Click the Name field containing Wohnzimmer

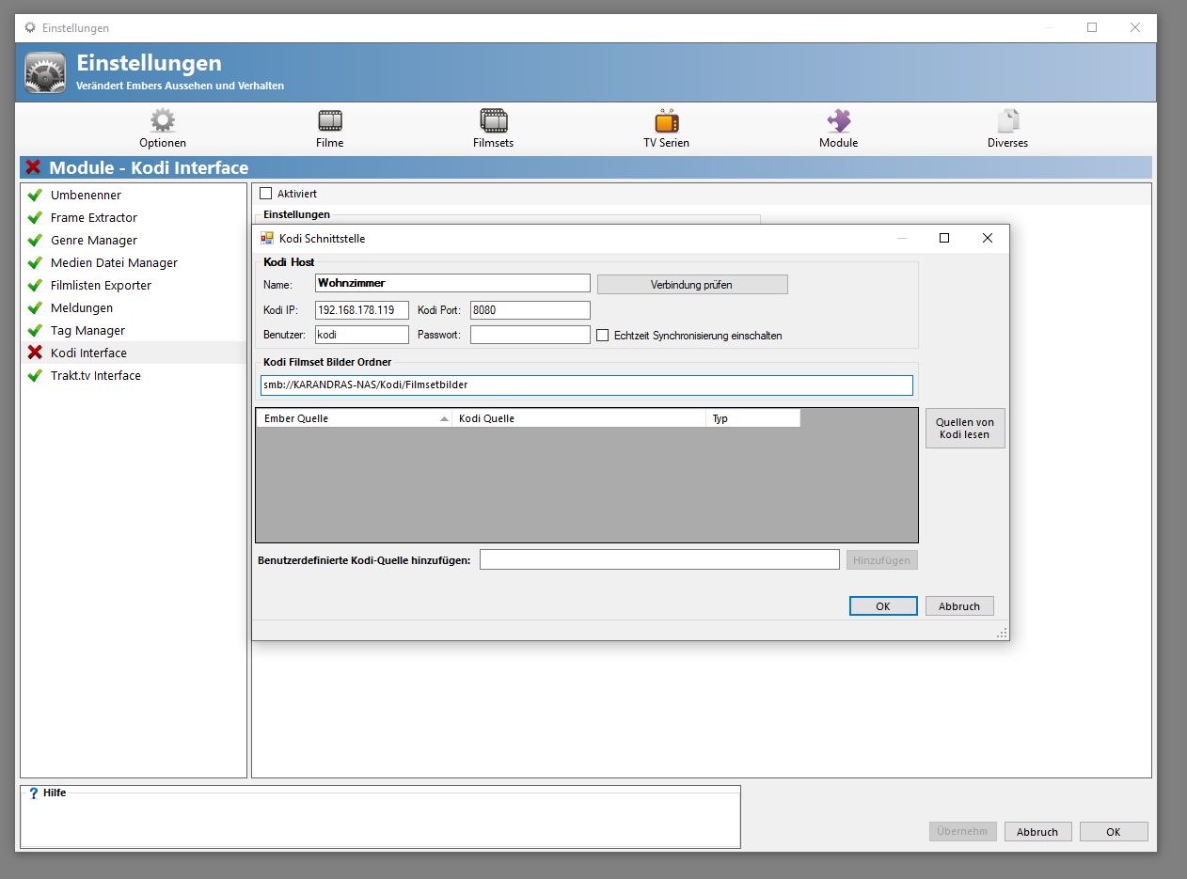(x=452, y=283)
